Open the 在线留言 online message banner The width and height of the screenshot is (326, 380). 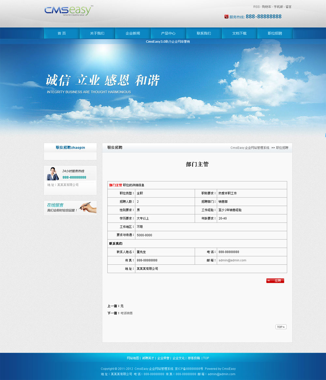[70, 208]
